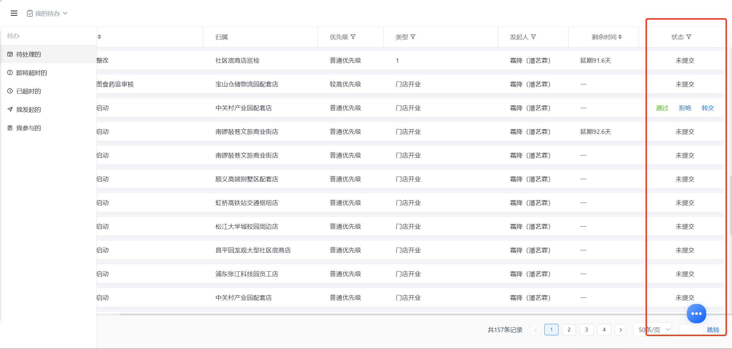
Task: Go to page 3
Action: (587, 330)
